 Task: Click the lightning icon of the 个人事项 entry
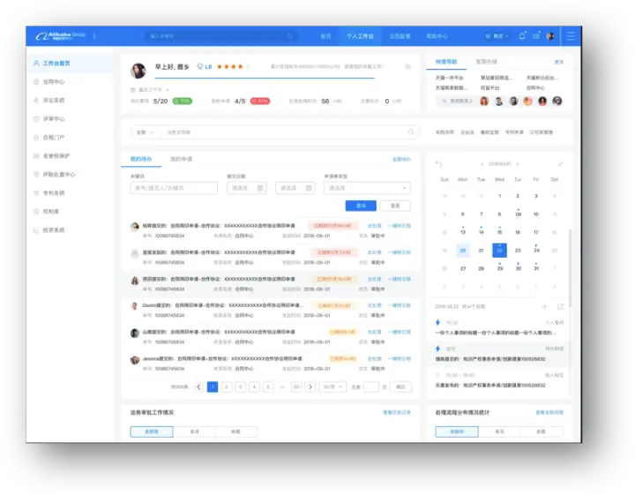437,322
